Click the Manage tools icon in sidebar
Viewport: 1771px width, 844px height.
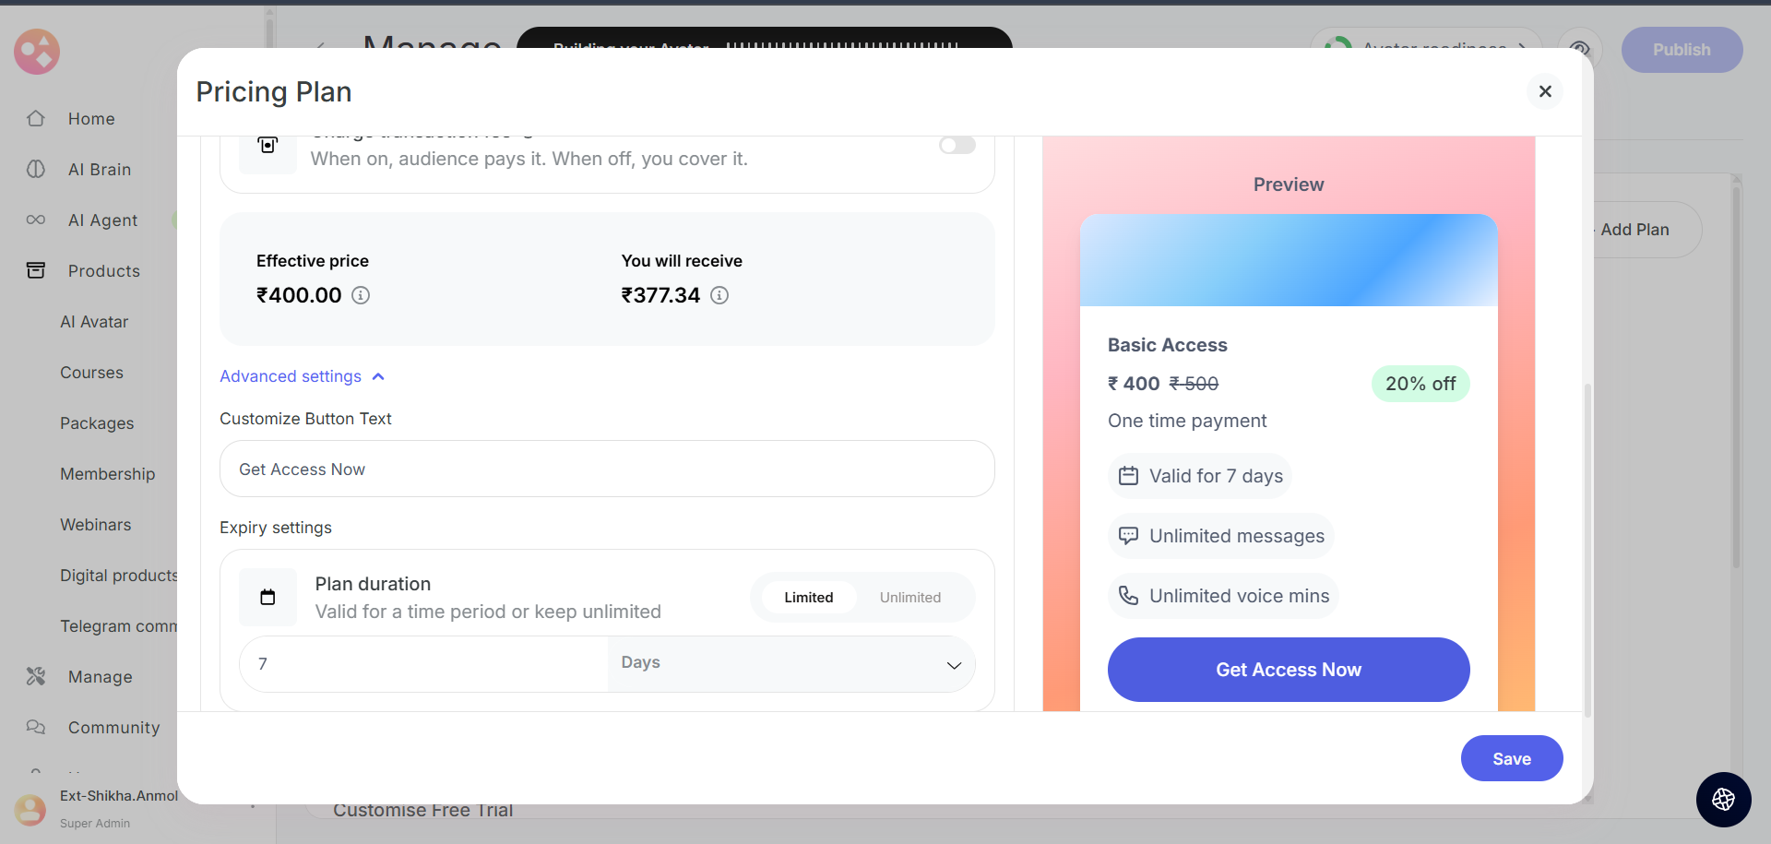click(x=36, y=677)
